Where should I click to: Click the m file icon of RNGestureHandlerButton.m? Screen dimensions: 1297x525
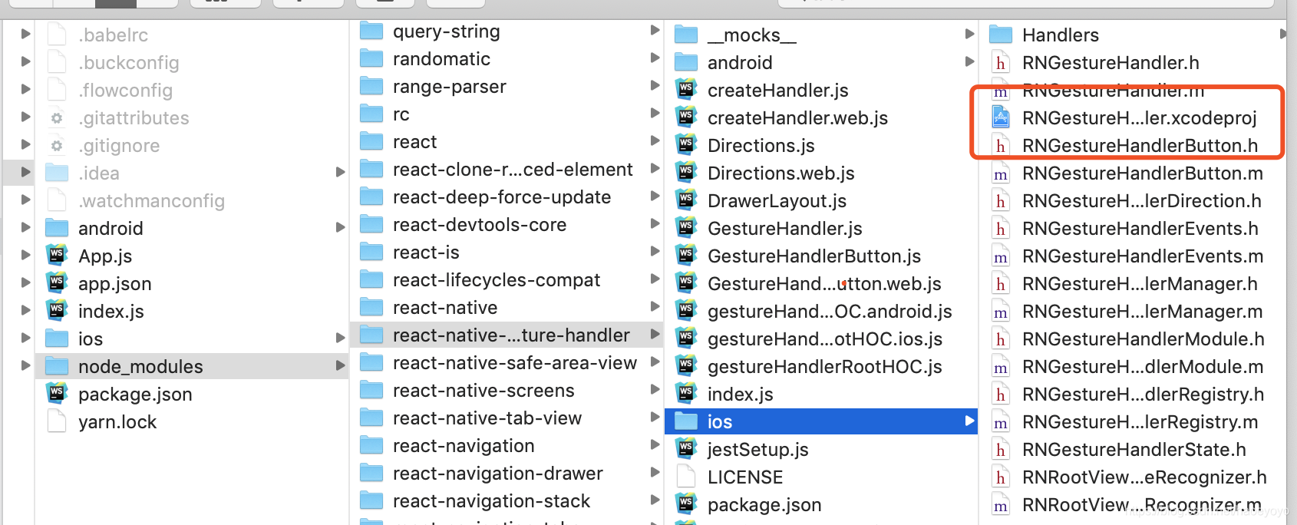pos(1001,173)
